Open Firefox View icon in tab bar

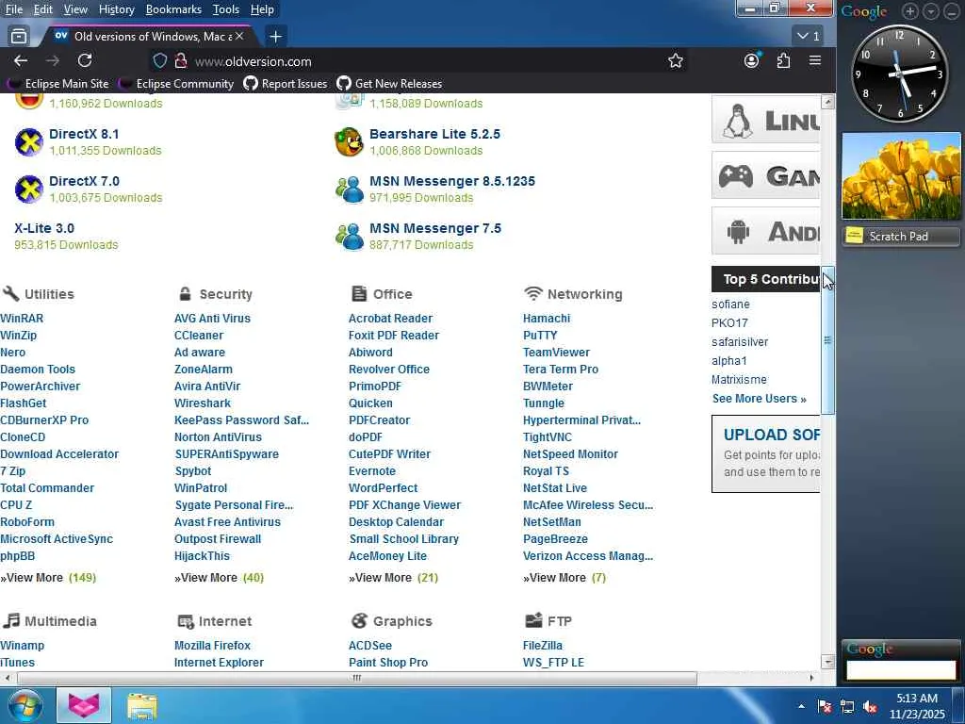point(19,37)
